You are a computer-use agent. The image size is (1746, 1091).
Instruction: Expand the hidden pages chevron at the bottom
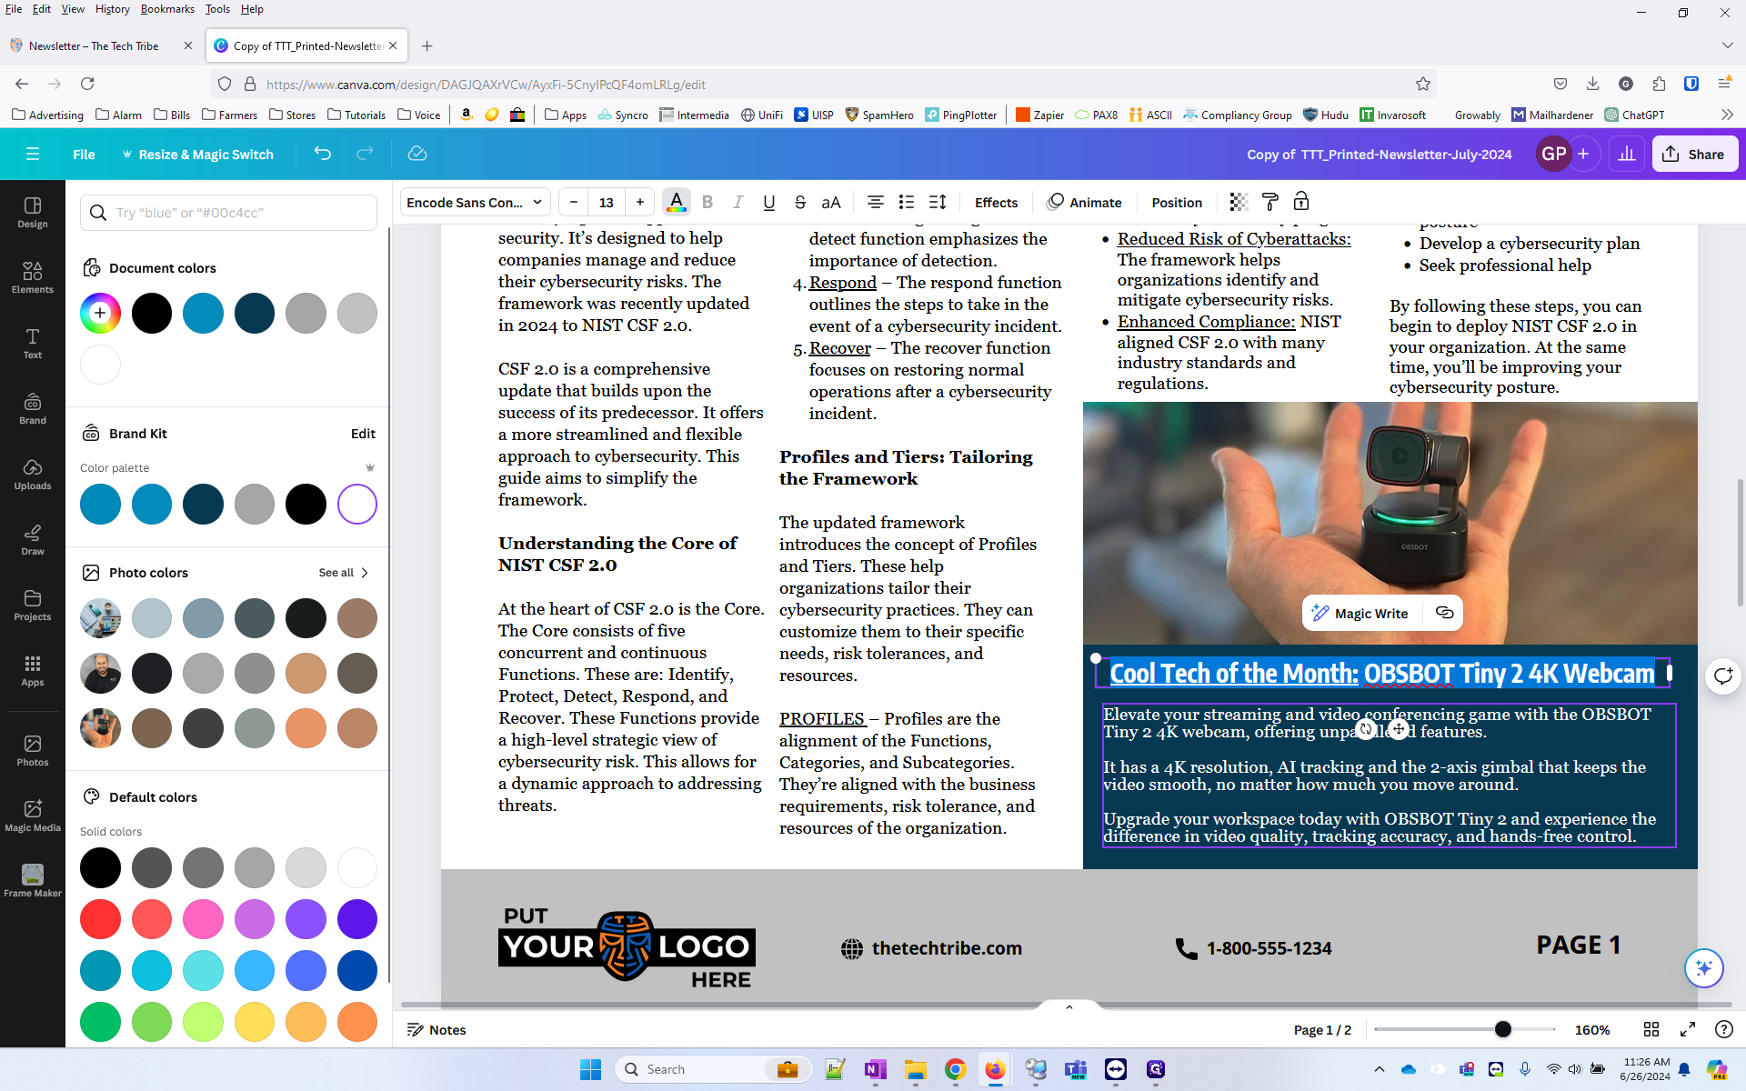coord(1069,1007)
